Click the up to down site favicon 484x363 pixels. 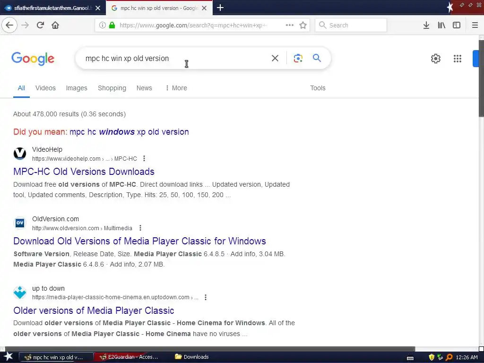20,292
